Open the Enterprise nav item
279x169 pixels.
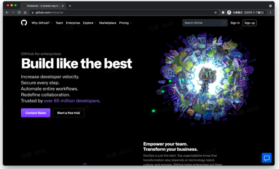pyautogui.click(x=73, y=23)
